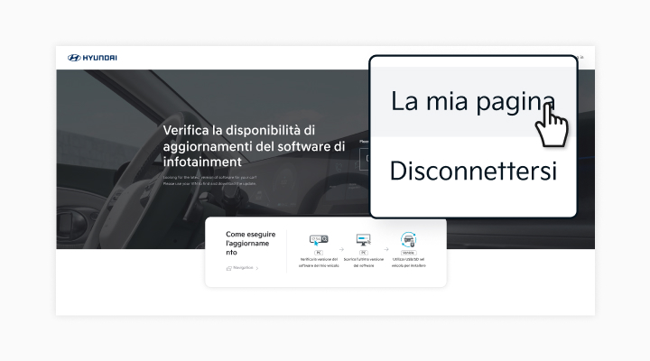This screenshot has width=650, height=361.
Task: Click the Vehicle badge under the car icon
Action: click(408, 254)
